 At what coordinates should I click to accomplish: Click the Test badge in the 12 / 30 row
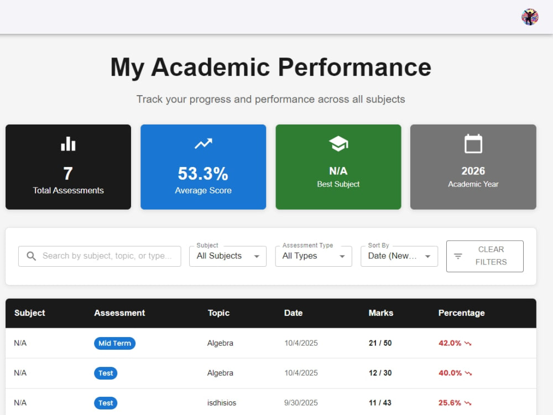(x=106, y=373)
